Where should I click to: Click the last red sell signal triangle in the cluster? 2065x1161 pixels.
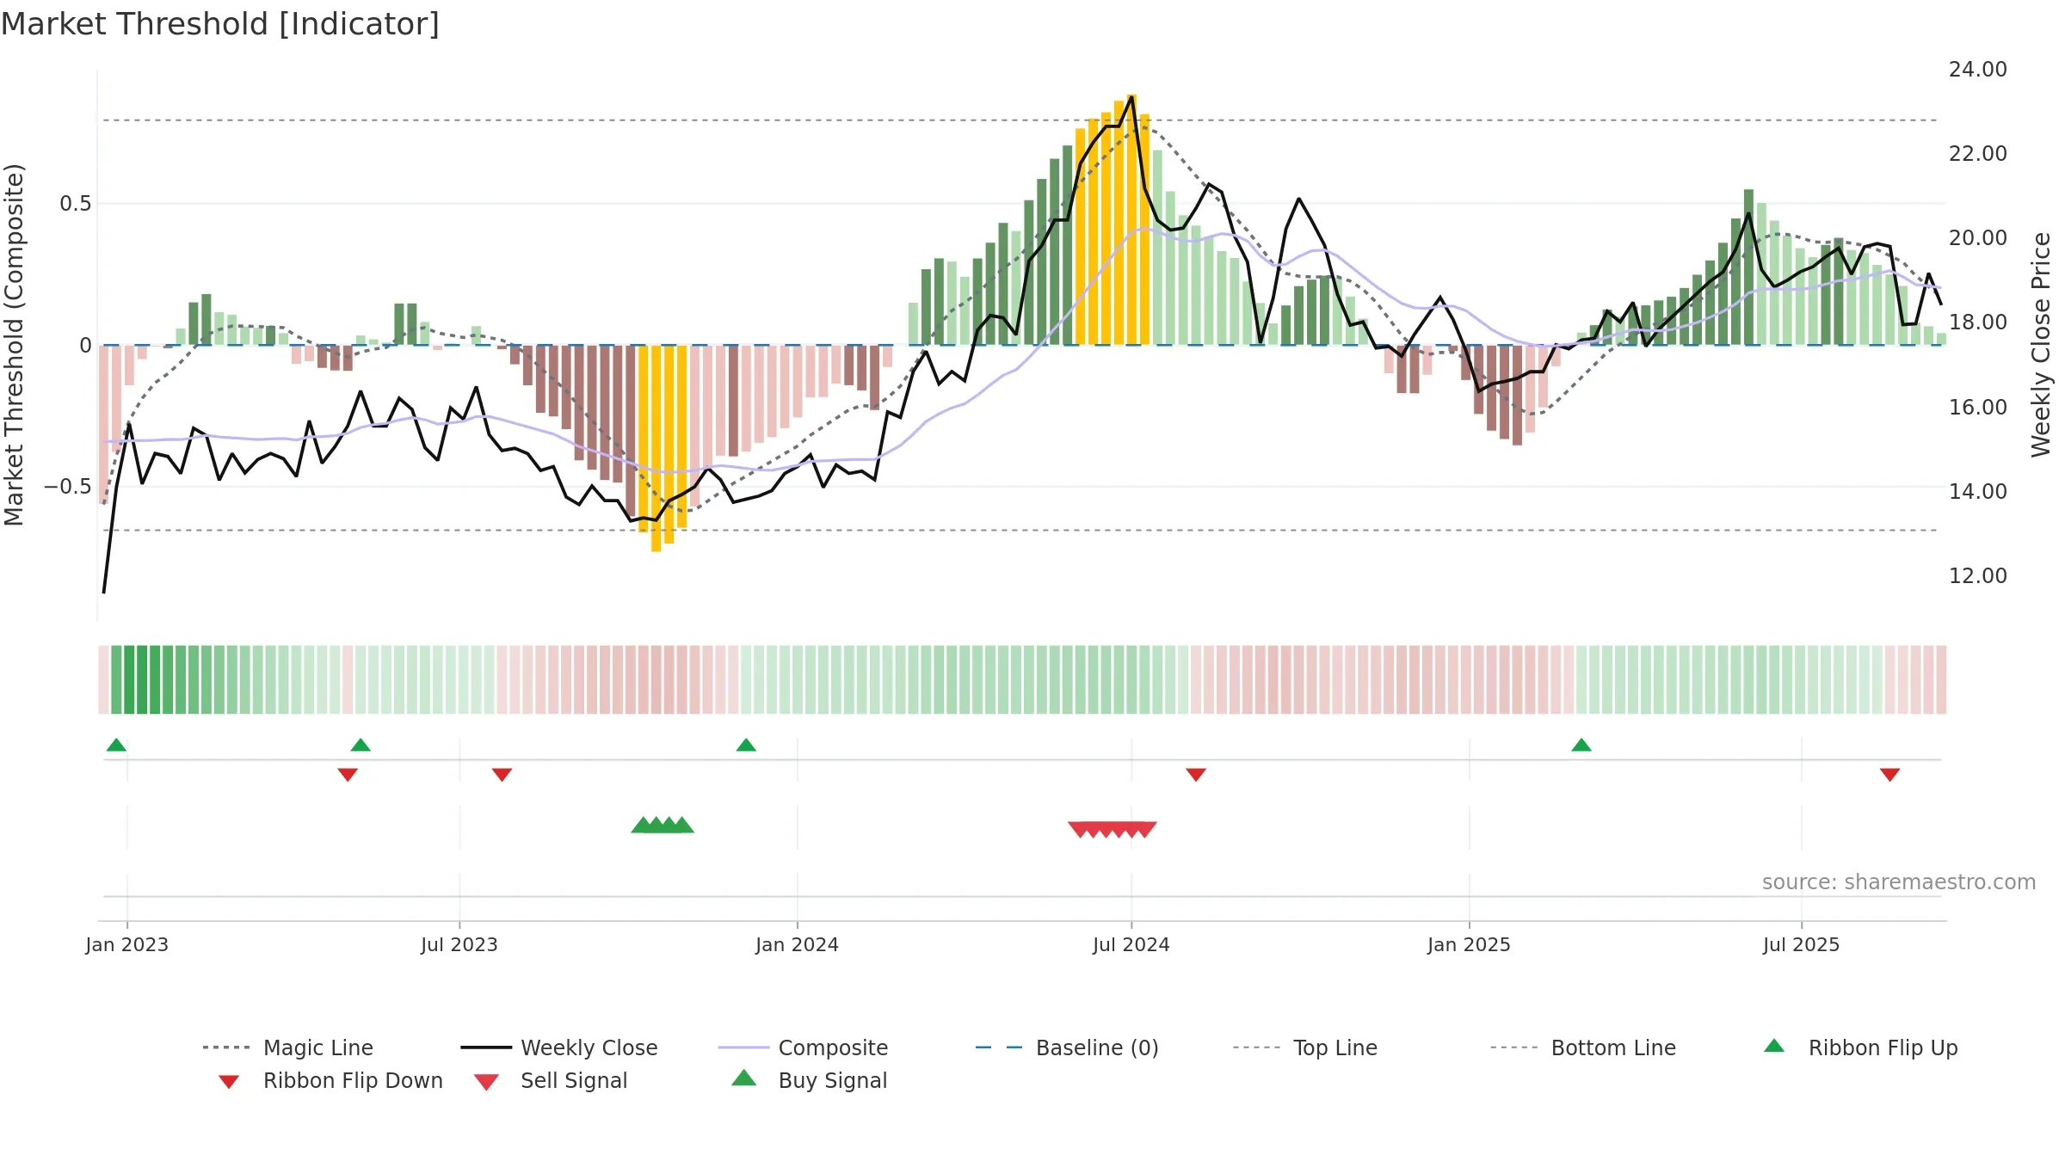coord(1145,829)
